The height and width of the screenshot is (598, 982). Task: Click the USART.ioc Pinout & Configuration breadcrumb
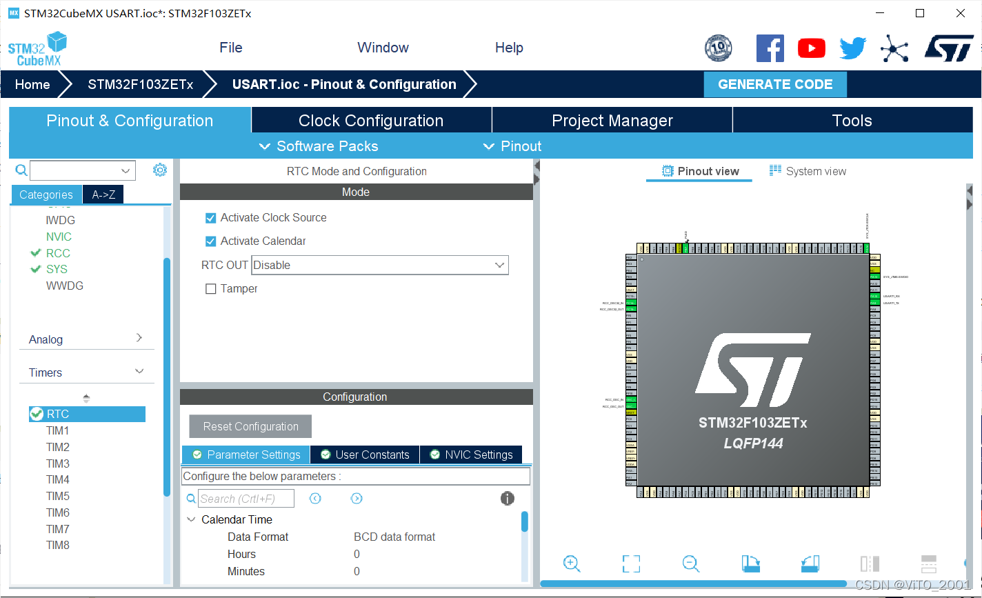coord(344,84)
